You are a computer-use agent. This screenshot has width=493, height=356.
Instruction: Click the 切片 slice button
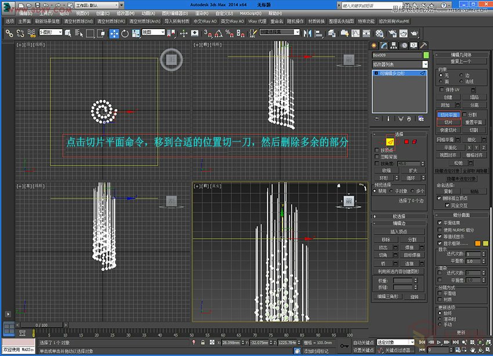(x=449, y=122)
